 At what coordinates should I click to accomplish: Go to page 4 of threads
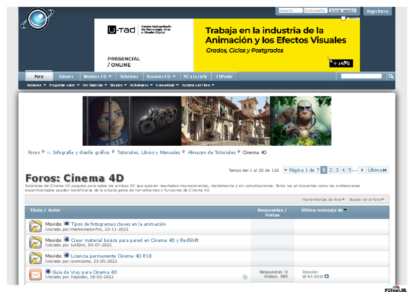[343, 170]
